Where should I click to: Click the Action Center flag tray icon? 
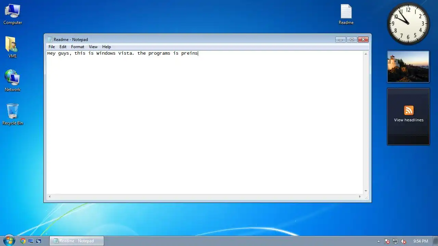point(387,241)
